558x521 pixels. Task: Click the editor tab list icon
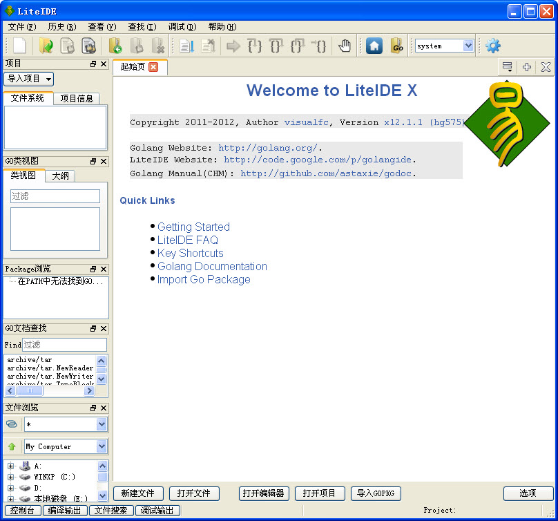(x=507, y=66)
